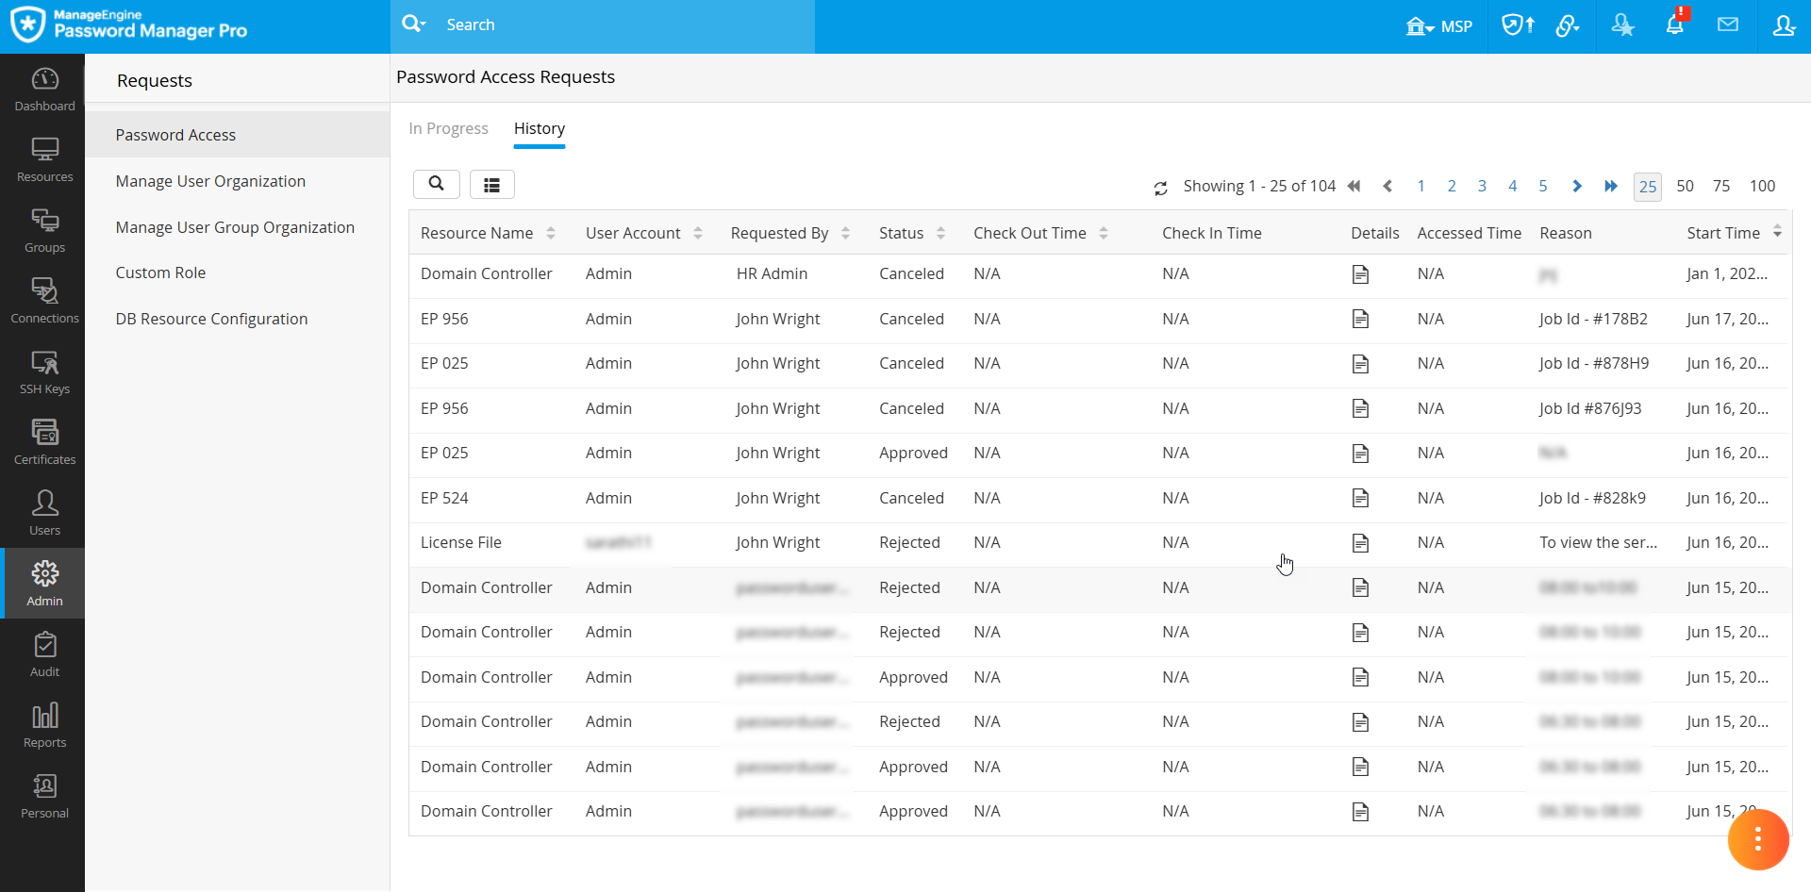Open the Certificates section
The height and width of the screenshot is (892, 1811).
44,441
